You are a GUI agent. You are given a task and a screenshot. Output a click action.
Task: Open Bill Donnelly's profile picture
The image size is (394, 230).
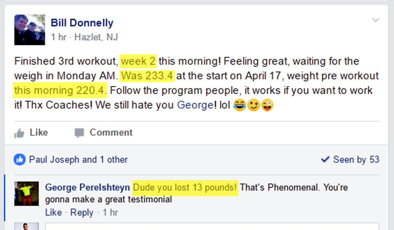30,30
